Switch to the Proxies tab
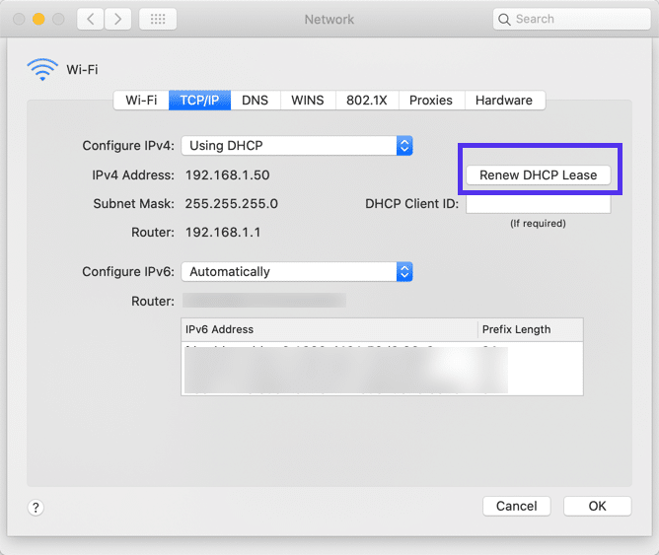 tap(431, 100)
